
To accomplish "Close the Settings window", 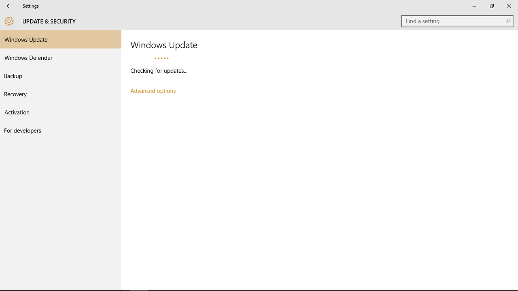I will click(509, 6).
